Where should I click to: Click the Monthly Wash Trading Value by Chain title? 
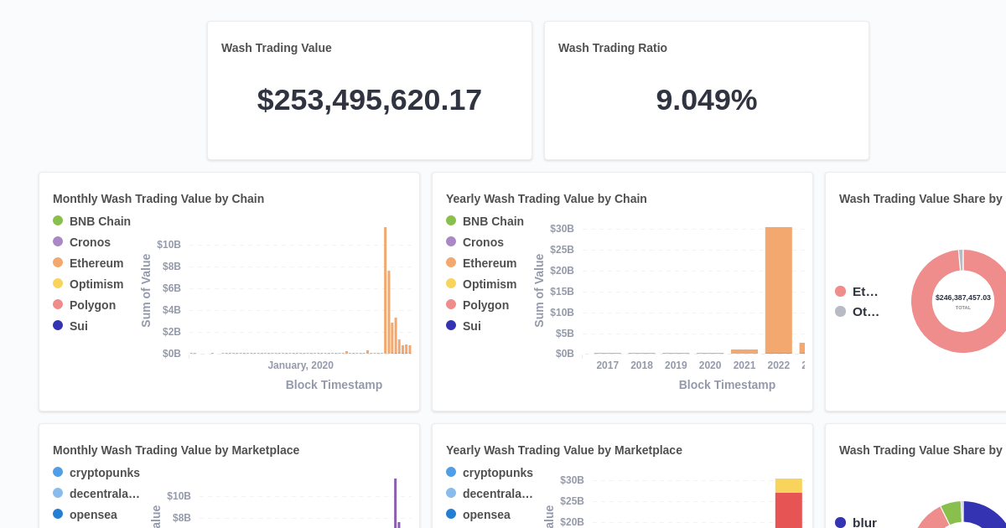(158, 199)
